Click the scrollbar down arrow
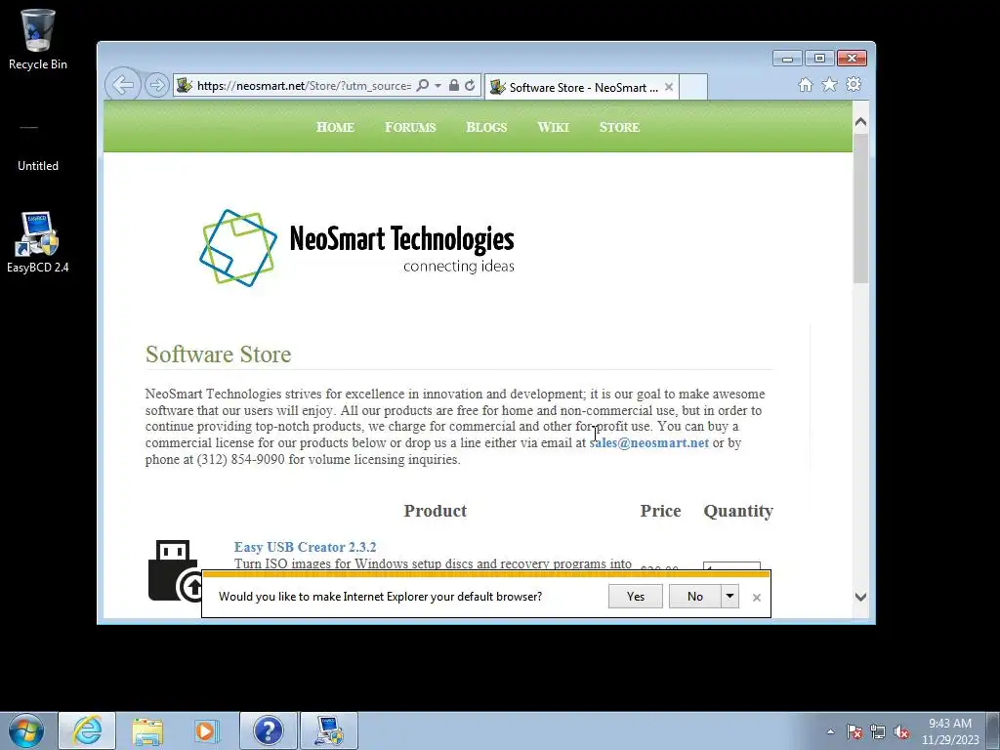Image resolution: width=1000 pixels, height=750 pixels. (860, 597)
